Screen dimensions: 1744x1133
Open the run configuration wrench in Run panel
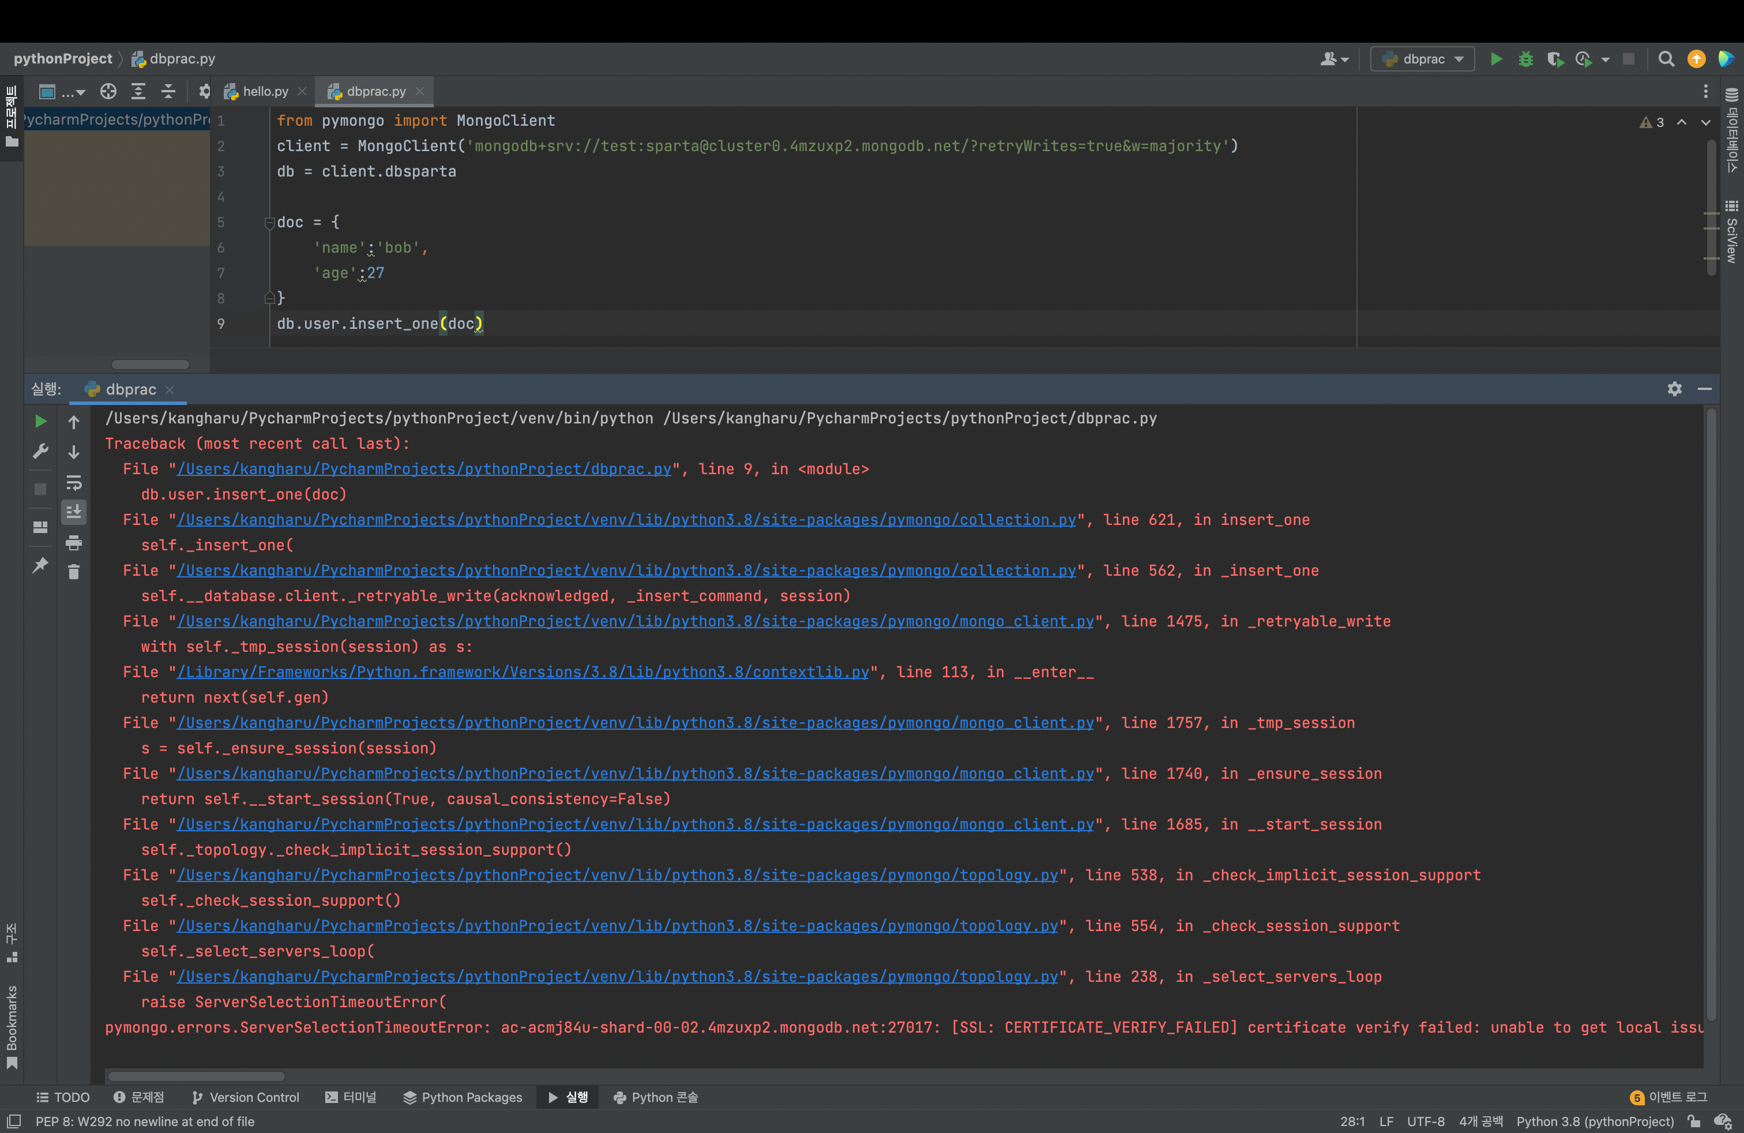[x=41, y=452]
